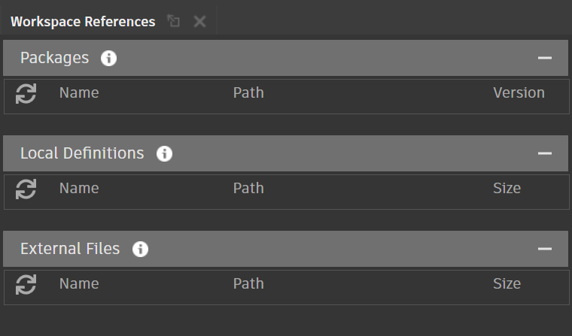Sort Local Definitions by Size column
The image size is (572, 336).
click(507, 188)
